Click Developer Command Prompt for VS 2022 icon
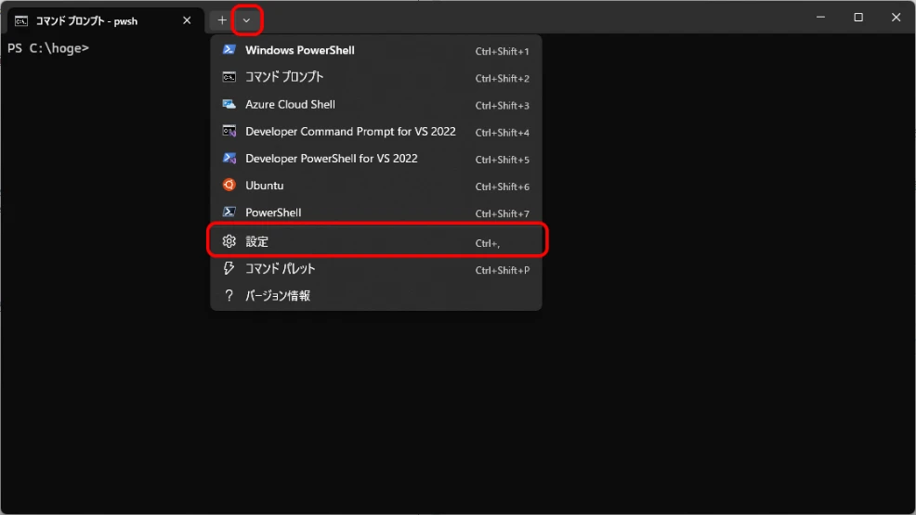The width and height of the screenshot is (916, 515). [229, 131]
